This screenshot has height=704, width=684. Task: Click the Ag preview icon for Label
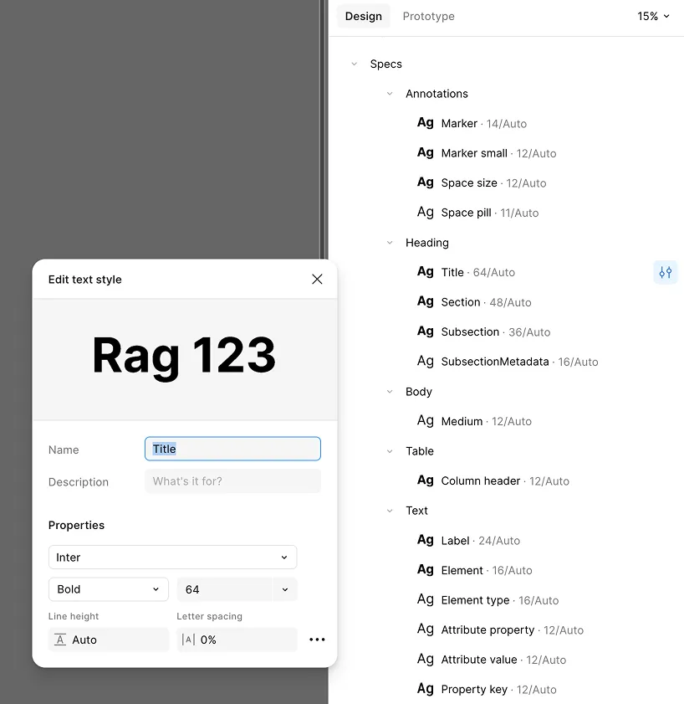(x=426, y=540)
